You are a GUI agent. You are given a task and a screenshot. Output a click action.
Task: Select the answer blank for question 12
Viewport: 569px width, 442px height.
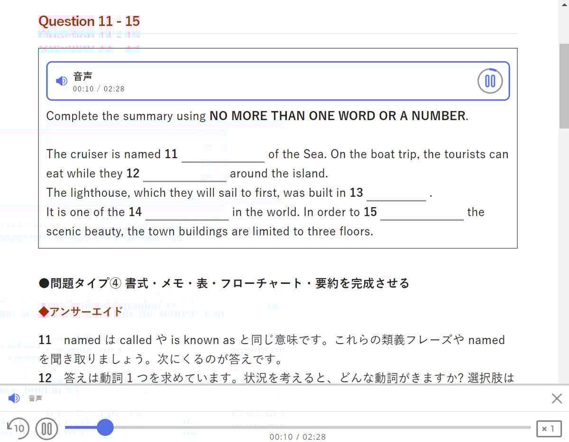click(184, 174)
